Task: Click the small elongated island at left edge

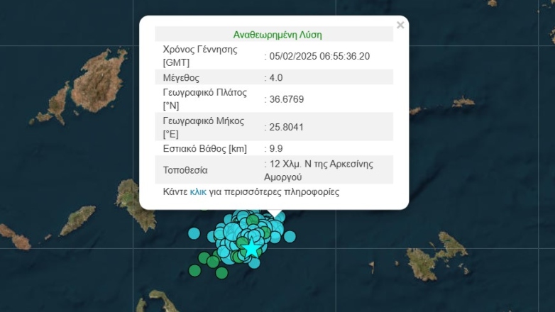Action: [78, 220]
